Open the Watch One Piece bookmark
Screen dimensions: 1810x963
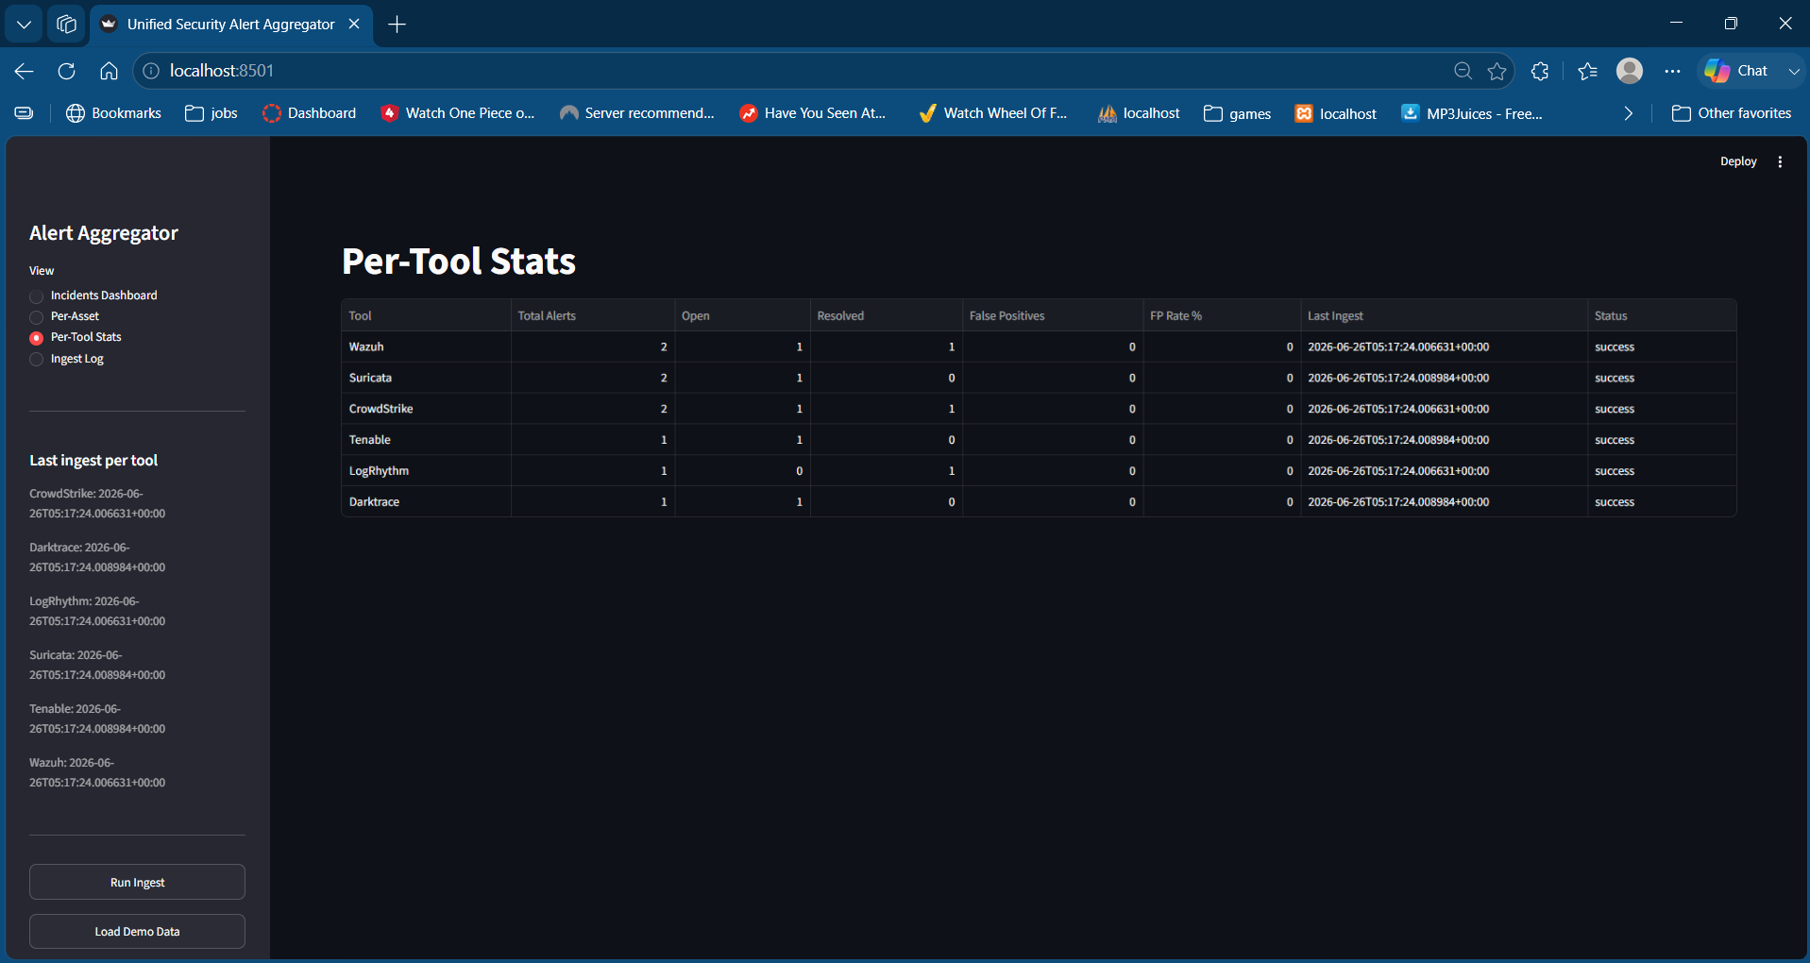click(457, 113)
